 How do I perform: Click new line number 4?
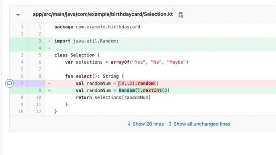click(x=40, y=48)
